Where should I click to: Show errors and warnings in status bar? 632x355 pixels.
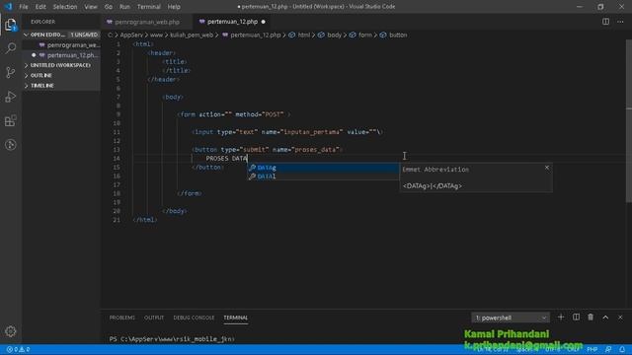click(x=18, y=349)
